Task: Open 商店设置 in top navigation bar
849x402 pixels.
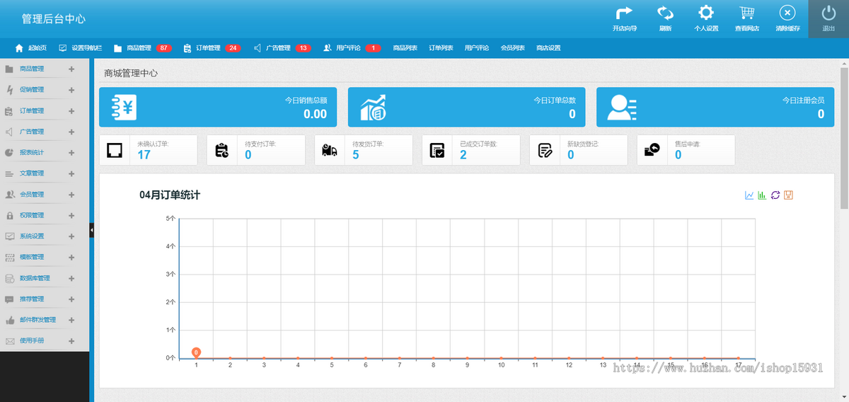Action: [548, 48]
